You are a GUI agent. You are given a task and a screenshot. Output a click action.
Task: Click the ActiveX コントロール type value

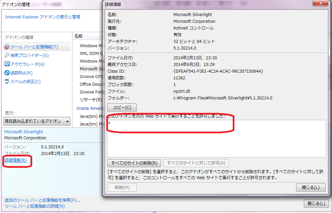193,28
